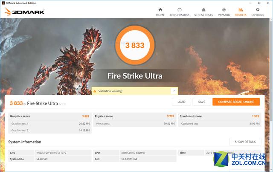Image resolution: width=273 pixels, height=172 pixels.
Task: Click the Graphics score row
Action: [49, 116]
